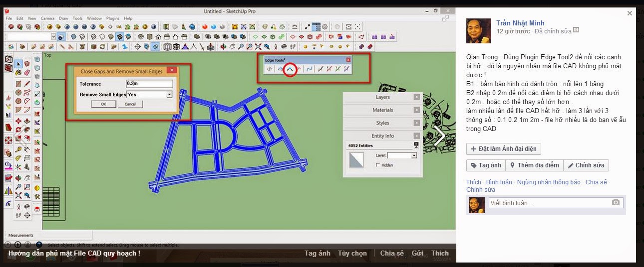
Task: Select the Wireframe style icon
Action: [93, 36]
